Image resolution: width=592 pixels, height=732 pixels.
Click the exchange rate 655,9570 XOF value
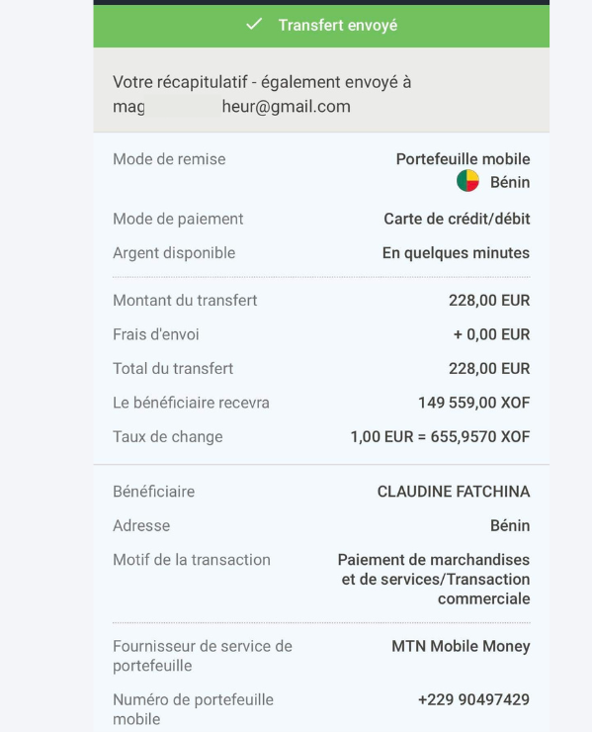pos(440,437)
